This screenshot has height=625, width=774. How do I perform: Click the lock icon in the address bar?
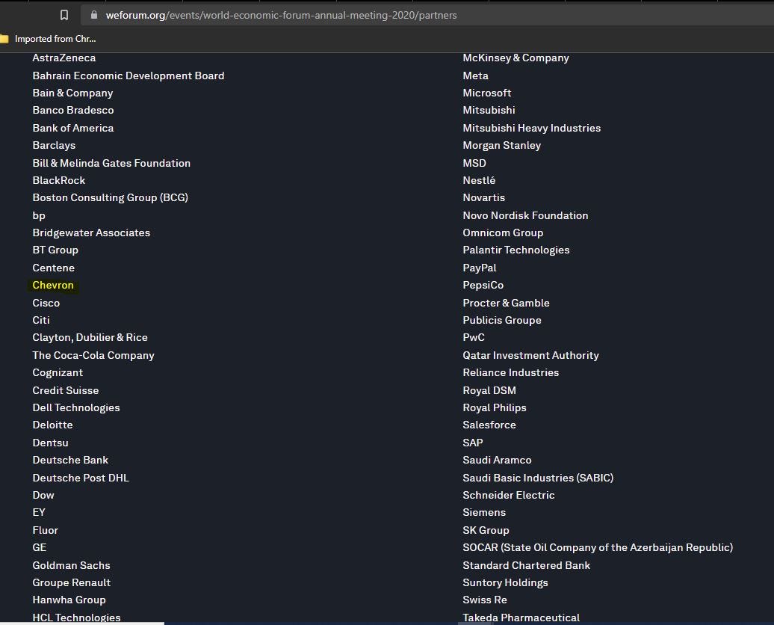point(94,15)
